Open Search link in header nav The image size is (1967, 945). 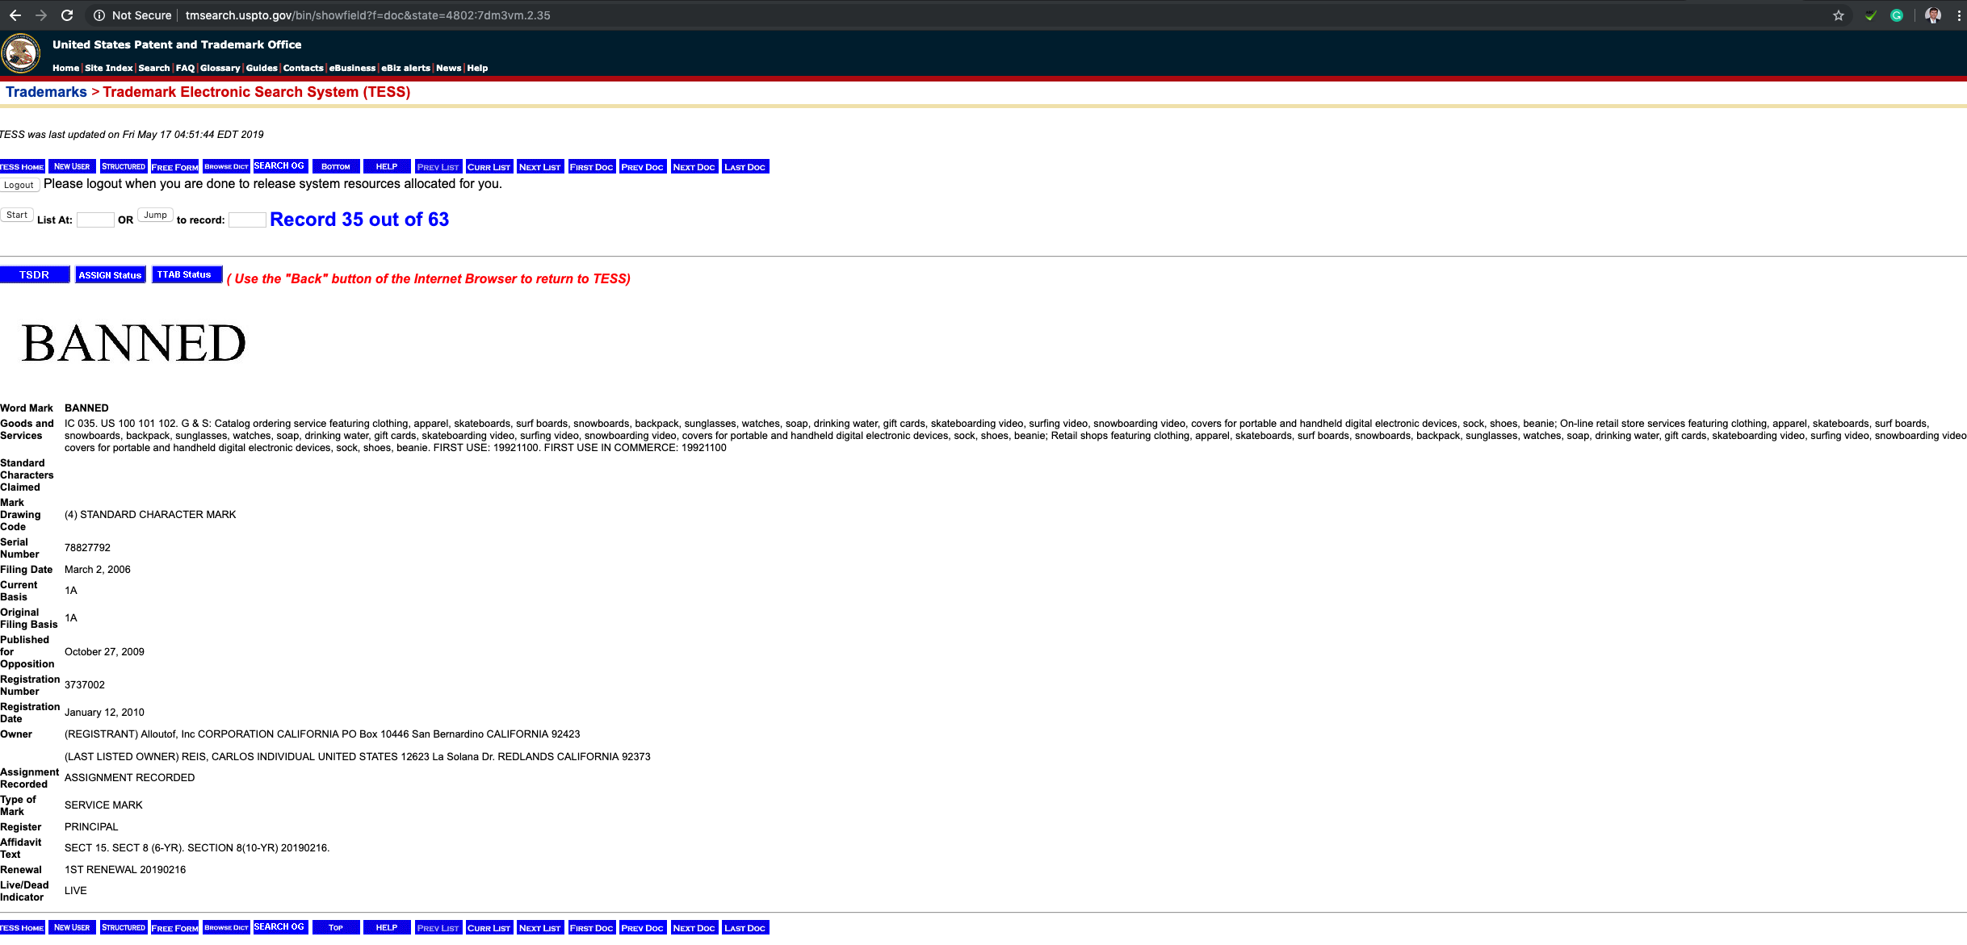click(153, 69)
